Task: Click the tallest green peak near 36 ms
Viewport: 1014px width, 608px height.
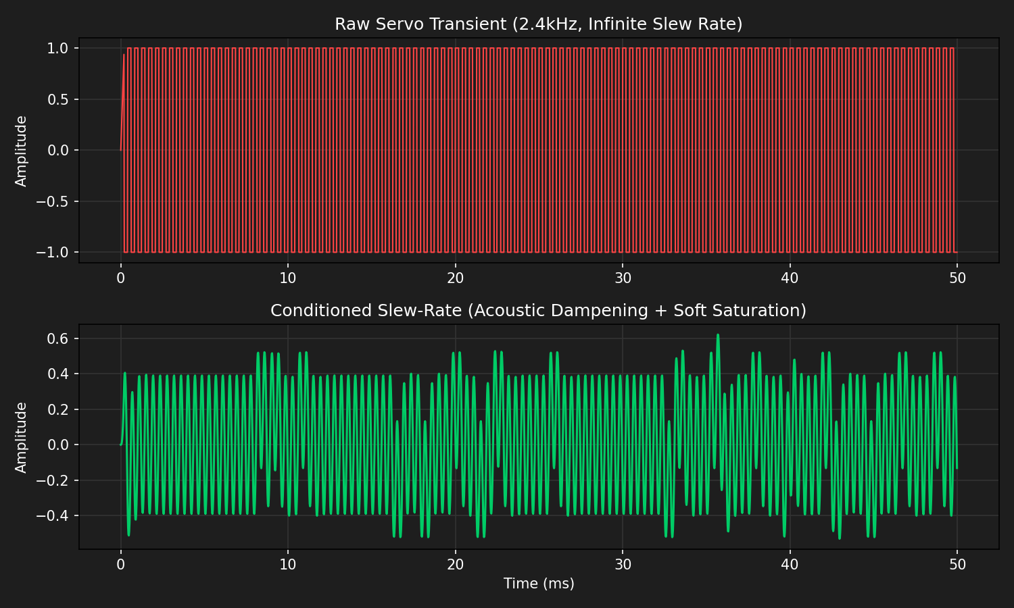Action: [x=718, y=335]
